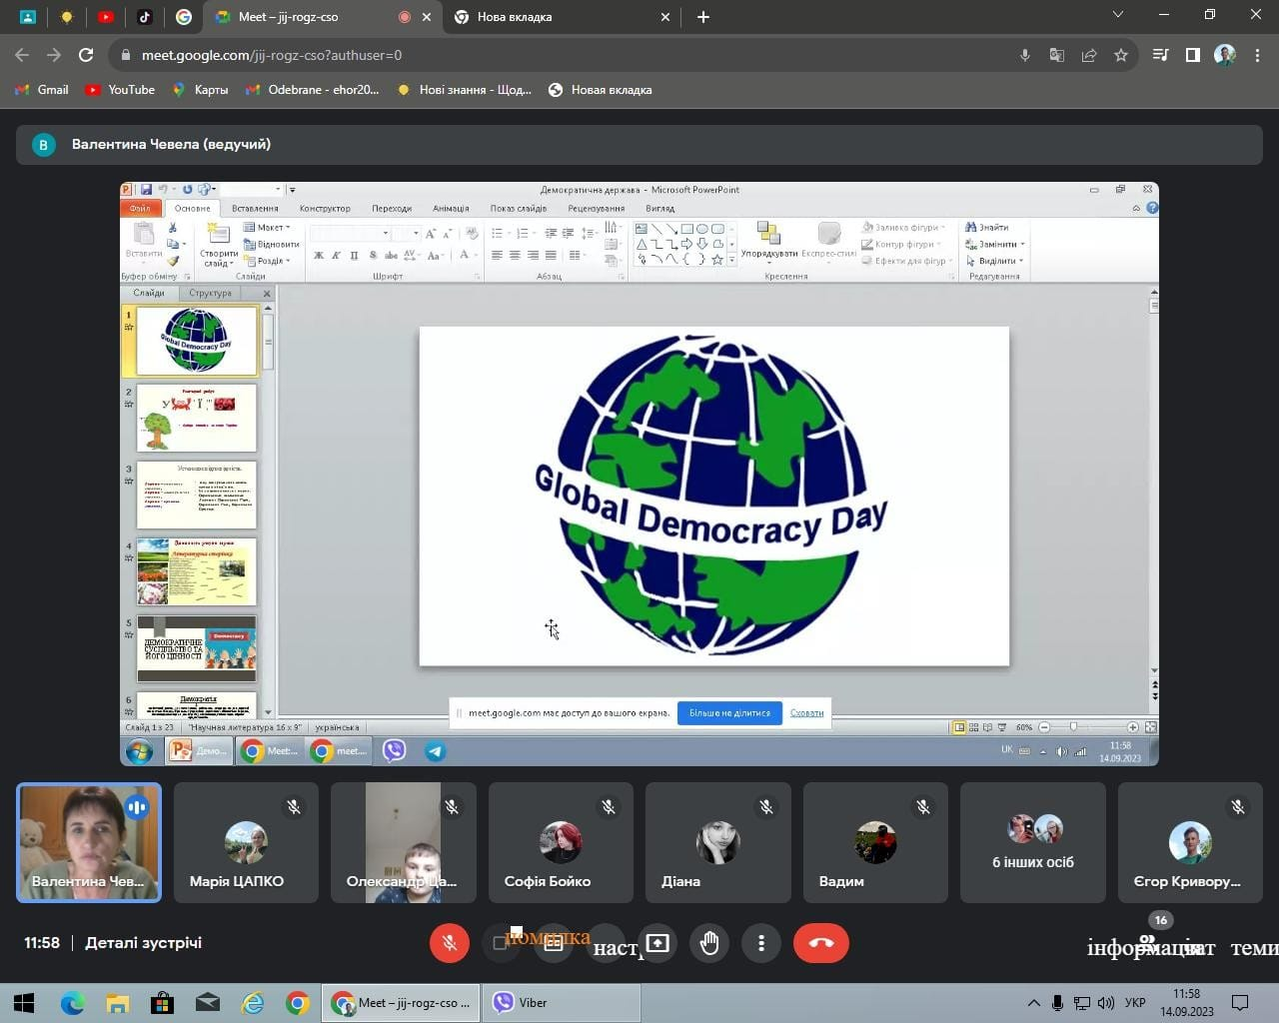Screen dimensions: 1279x1023
Task: Reload the Meet page in Chrome
Action: tap(86, 55)
